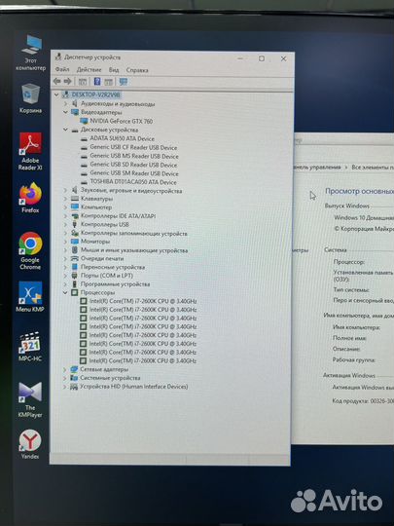394x526 pixels.
Task: Click the Сетевые адаптеры network icon
Action: [74, 369]
